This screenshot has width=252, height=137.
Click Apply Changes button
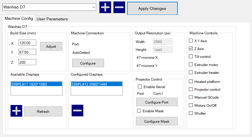[152, 8]
